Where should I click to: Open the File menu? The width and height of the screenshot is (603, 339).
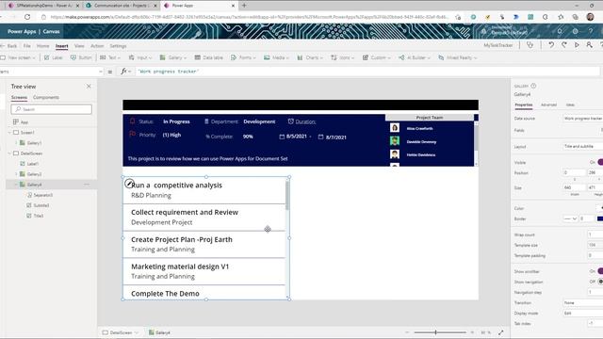pos(27,46)
